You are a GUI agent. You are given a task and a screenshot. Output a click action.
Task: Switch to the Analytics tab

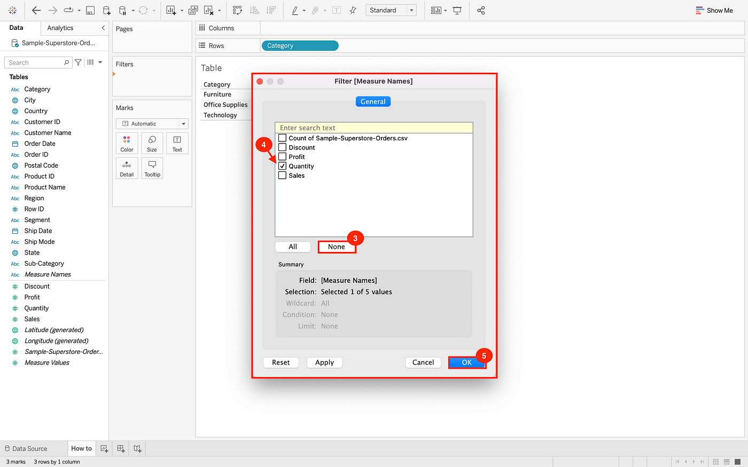point(60,28)
